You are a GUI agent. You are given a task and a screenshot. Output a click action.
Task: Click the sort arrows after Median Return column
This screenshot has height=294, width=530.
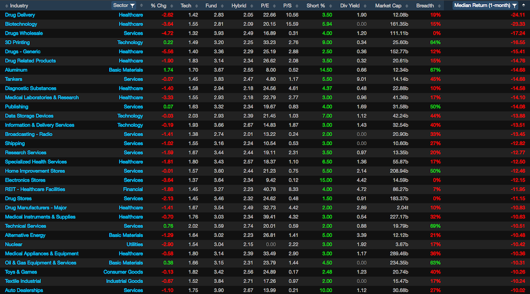(524, 5)
